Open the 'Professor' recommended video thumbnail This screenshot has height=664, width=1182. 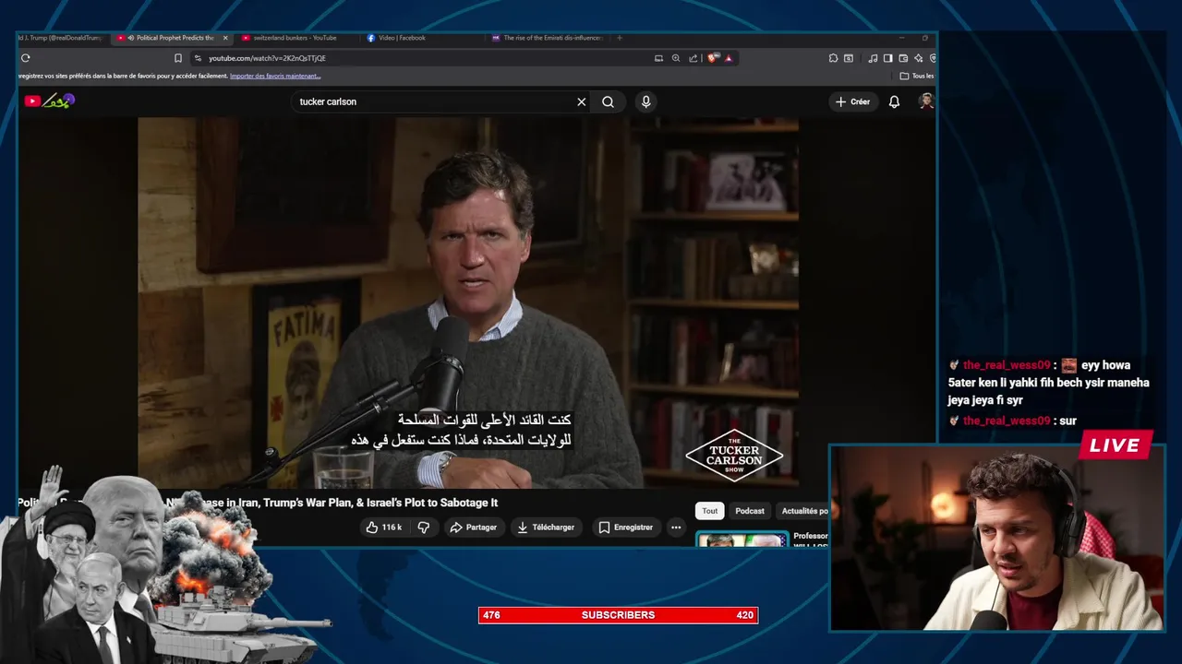742,539
